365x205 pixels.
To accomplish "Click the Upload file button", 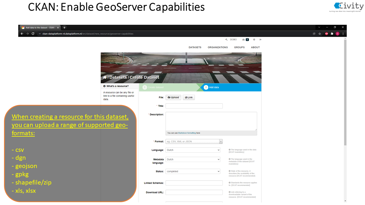I will coord(173,97).
